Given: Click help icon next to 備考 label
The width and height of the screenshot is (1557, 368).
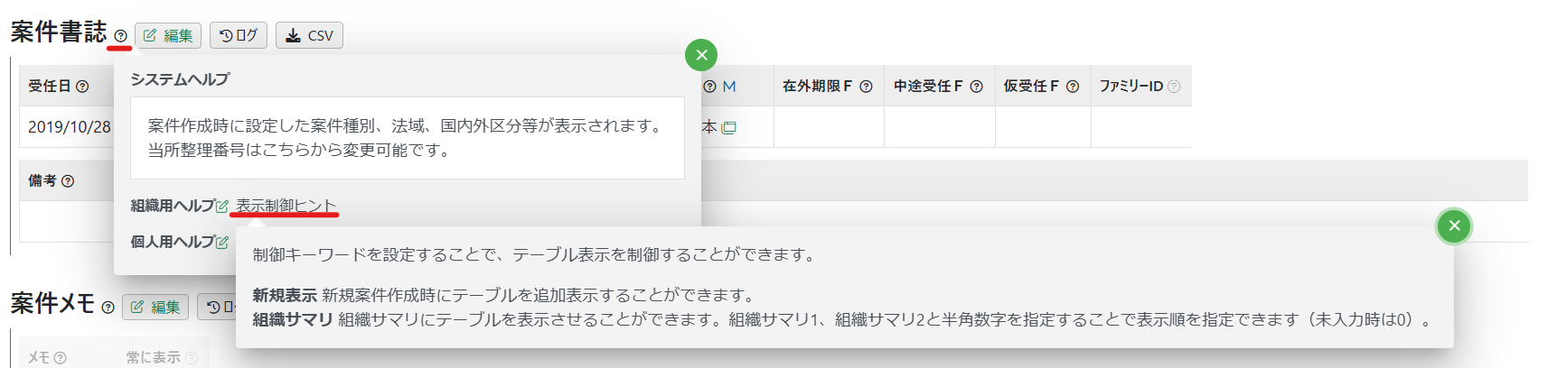Looking at the screenshot, I should 68,181.
